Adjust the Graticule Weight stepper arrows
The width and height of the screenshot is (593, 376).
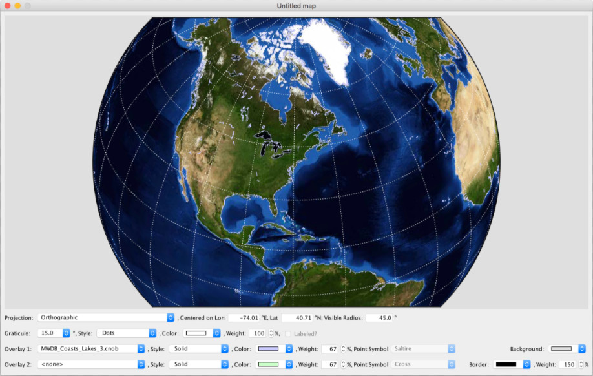(x=271, y=333)
